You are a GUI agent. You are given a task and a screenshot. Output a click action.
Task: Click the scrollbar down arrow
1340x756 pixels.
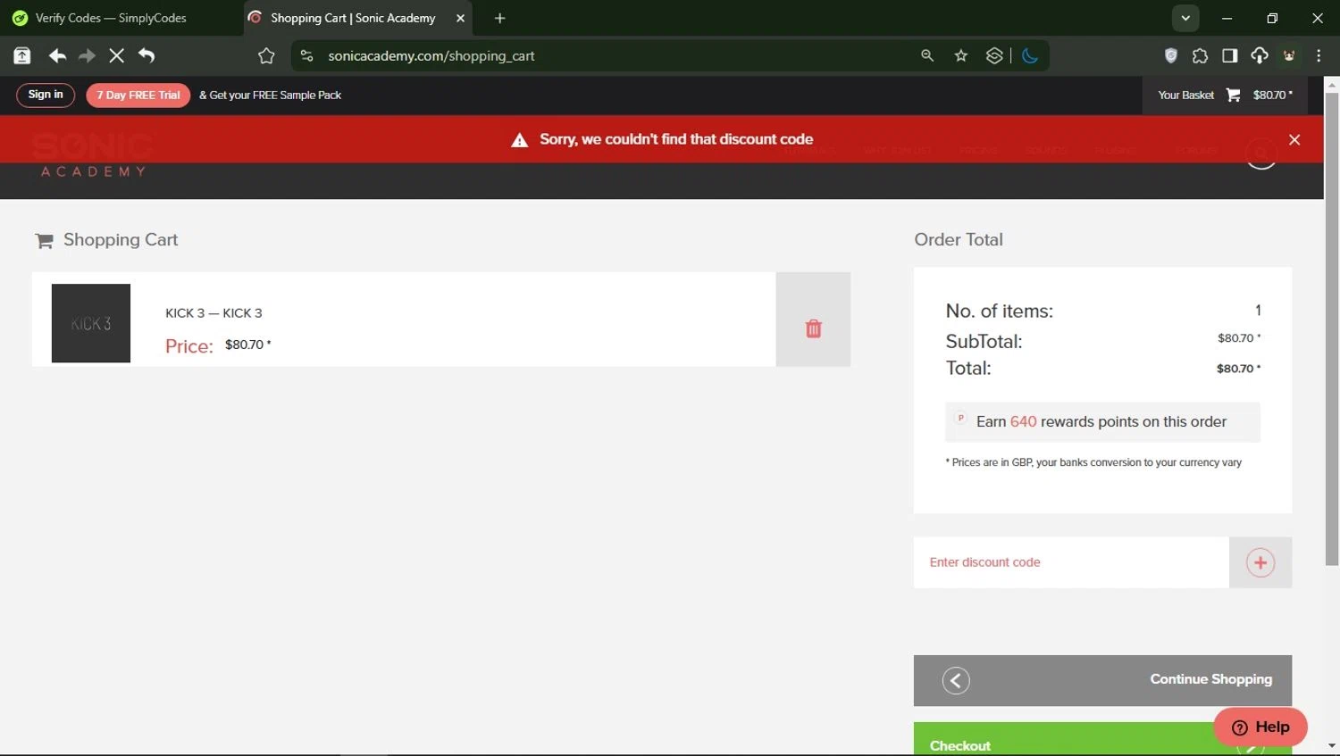(x=1332, y=745)
